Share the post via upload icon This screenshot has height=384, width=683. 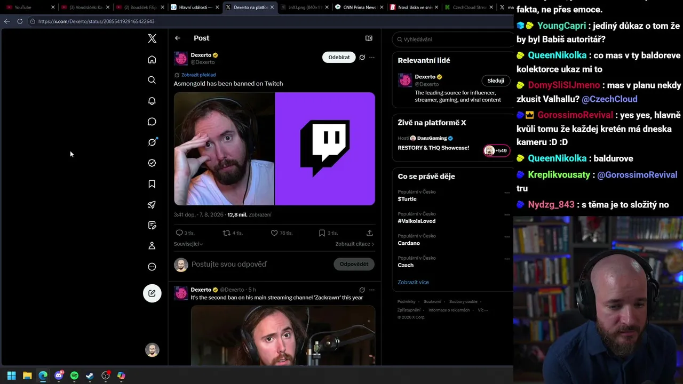click(x=370, y=233)
